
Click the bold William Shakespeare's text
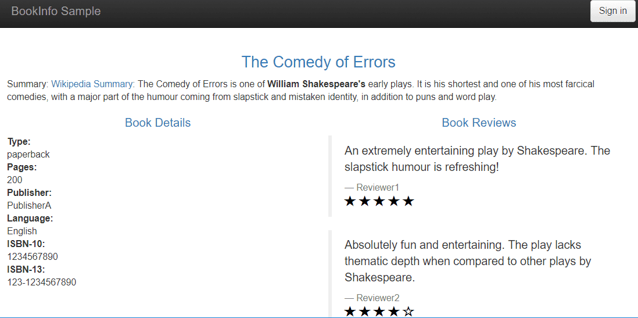click(316, 84)
